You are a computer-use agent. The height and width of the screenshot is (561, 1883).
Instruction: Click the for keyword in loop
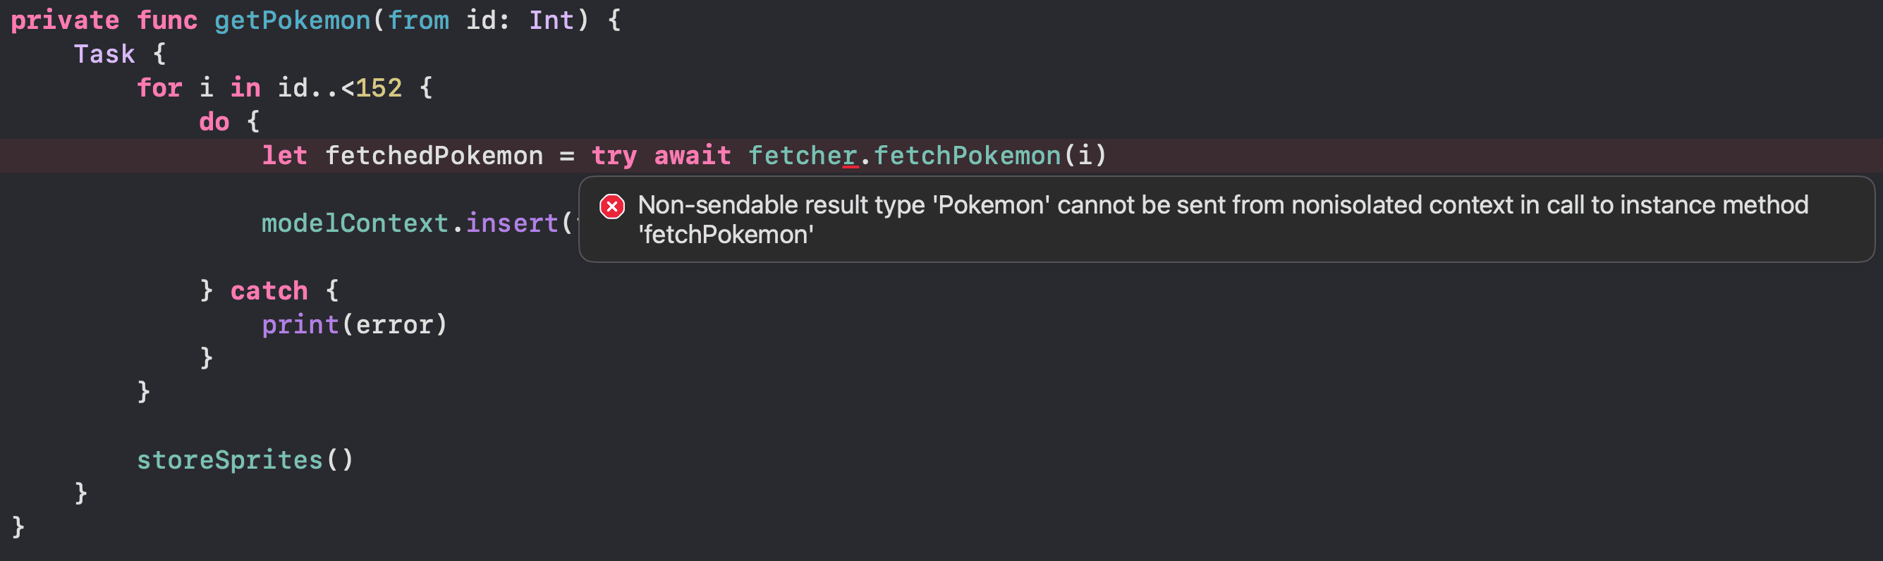coord(159,88)
